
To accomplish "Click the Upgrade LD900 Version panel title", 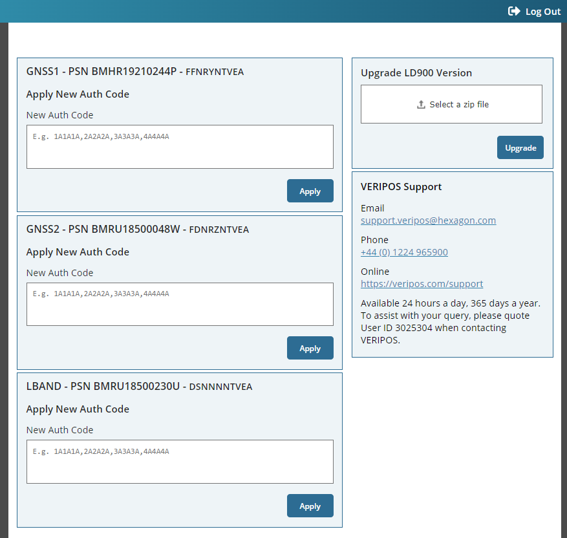I will pos(418,72).
